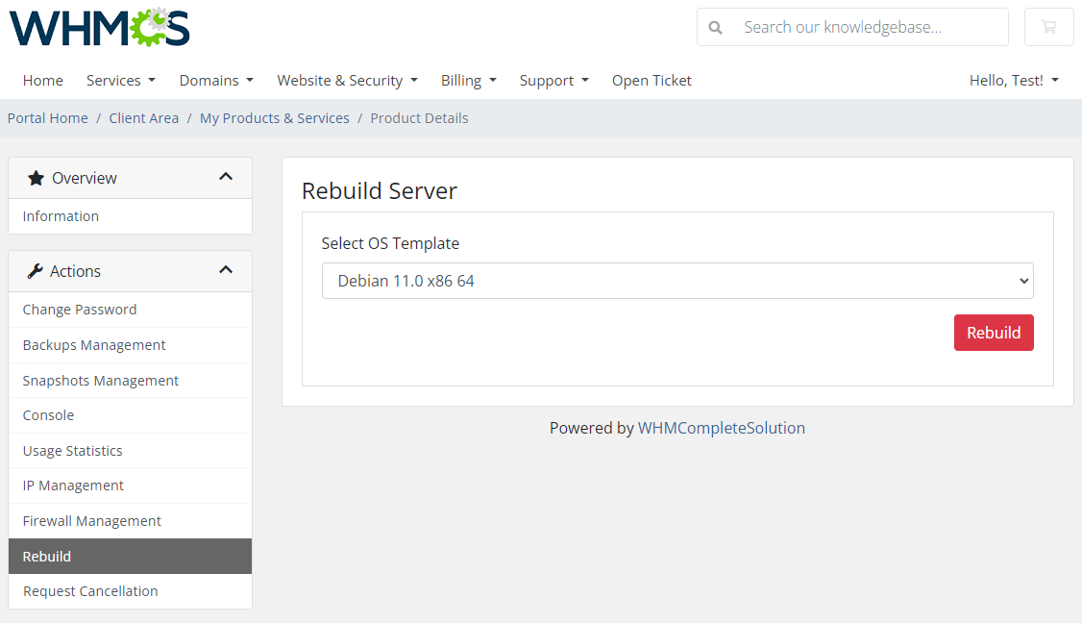Select Request Cancellation

point(90,590)
